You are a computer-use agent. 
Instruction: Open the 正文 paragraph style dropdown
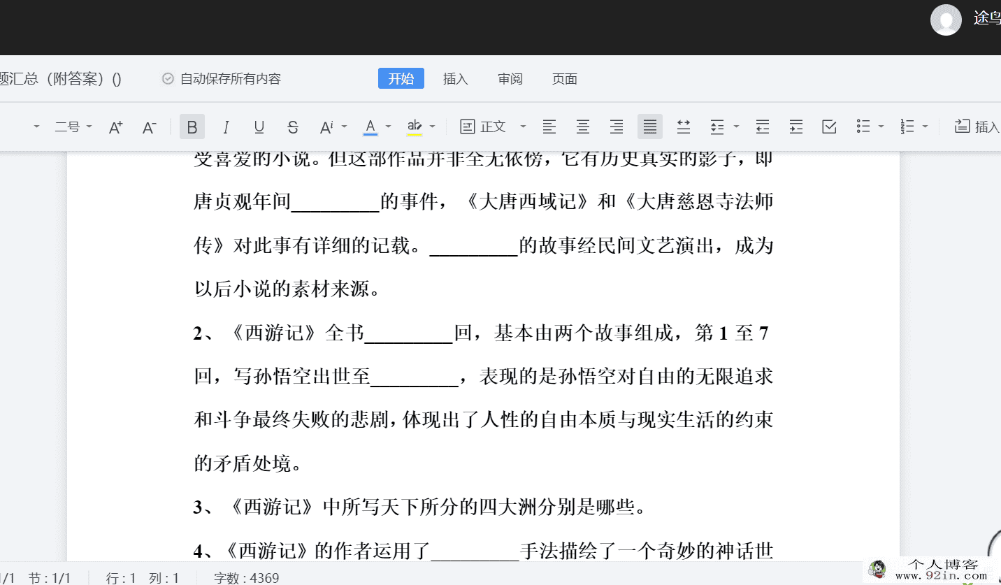point(493,127)
